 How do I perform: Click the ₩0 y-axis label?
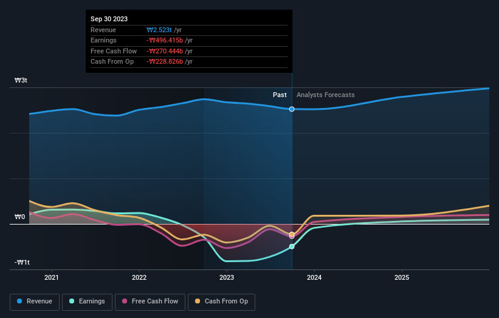click(19, 217)
